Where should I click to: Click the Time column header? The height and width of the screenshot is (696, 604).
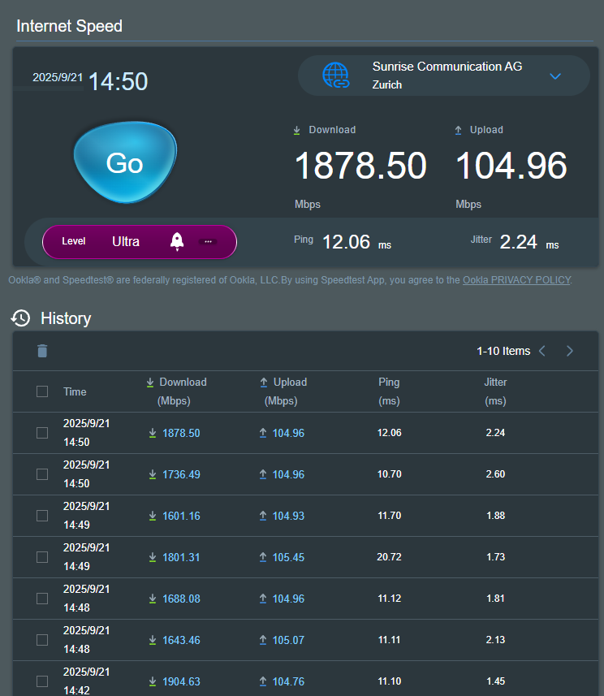[x=75, y=391]
